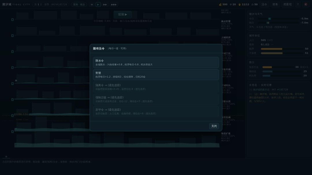
Task: Open the 法令 decree menu in top bar
Action: (264, 4)
